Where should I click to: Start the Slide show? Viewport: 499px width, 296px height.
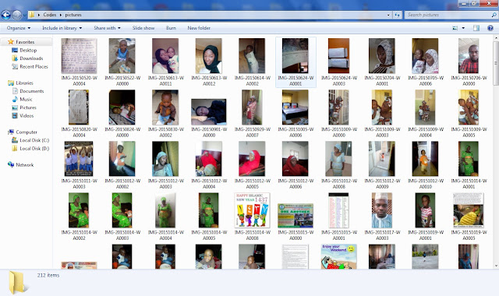click(x=143, y=28)
